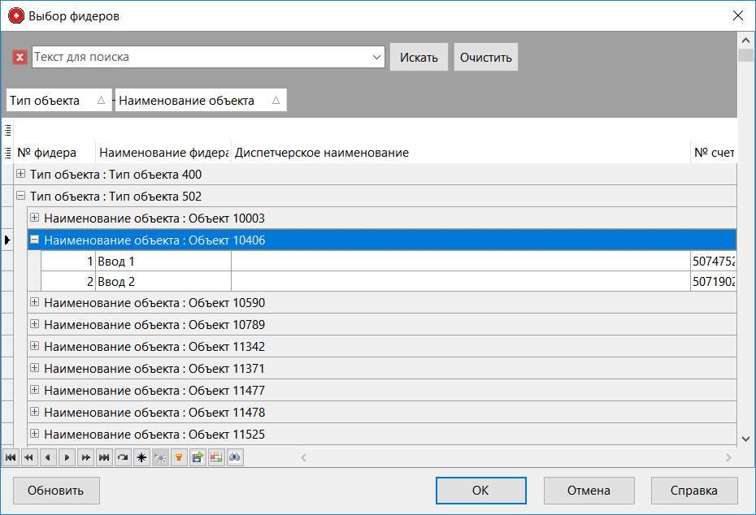Click the export to Excel grid icon
Screen dimensions: 756x515
tap(215, 457)
